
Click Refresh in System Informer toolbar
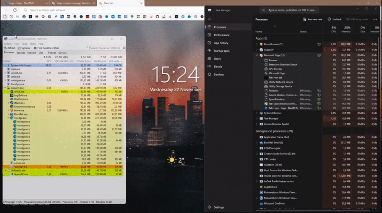tap(10, 48)
